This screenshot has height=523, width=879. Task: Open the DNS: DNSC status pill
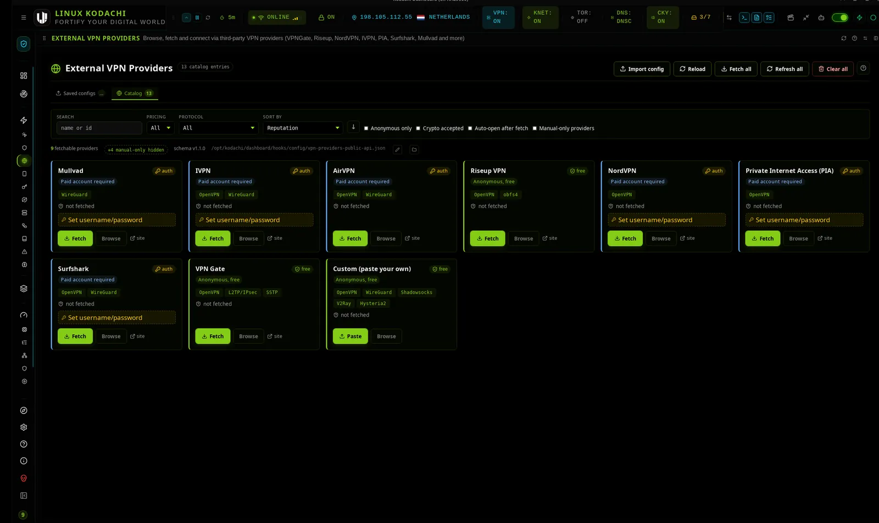click(x=622, y=18)
